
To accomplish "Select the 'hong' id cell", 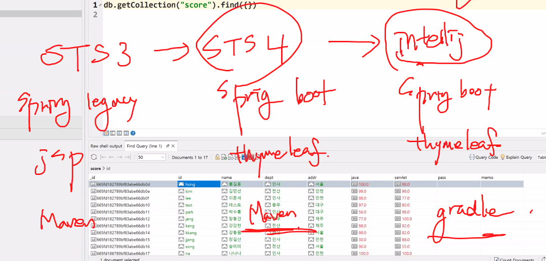I will pos(199,184).
